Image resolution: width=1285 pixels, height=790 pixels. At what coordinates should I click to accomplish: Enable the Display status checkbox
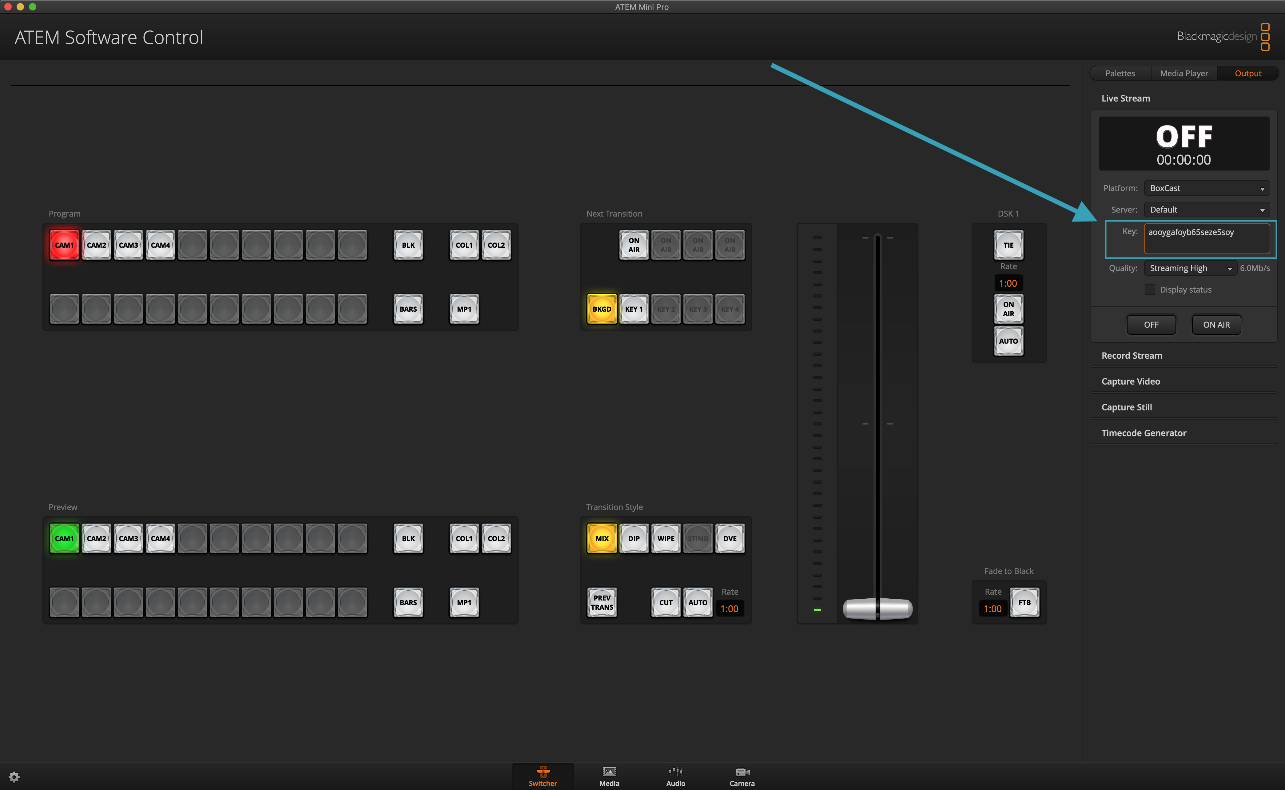point(1150,289)
